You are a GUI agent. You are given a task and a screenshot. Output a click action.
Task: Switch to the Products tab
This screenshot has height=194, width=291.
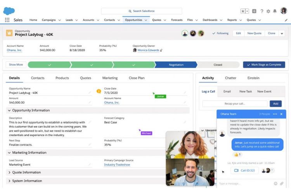[62, 78]
